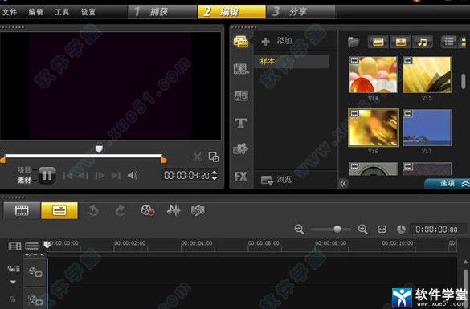This screenshot has width=470, height=309.
Task: Switch to the 1 捕获 step tab
Action: tap(162, 12)
